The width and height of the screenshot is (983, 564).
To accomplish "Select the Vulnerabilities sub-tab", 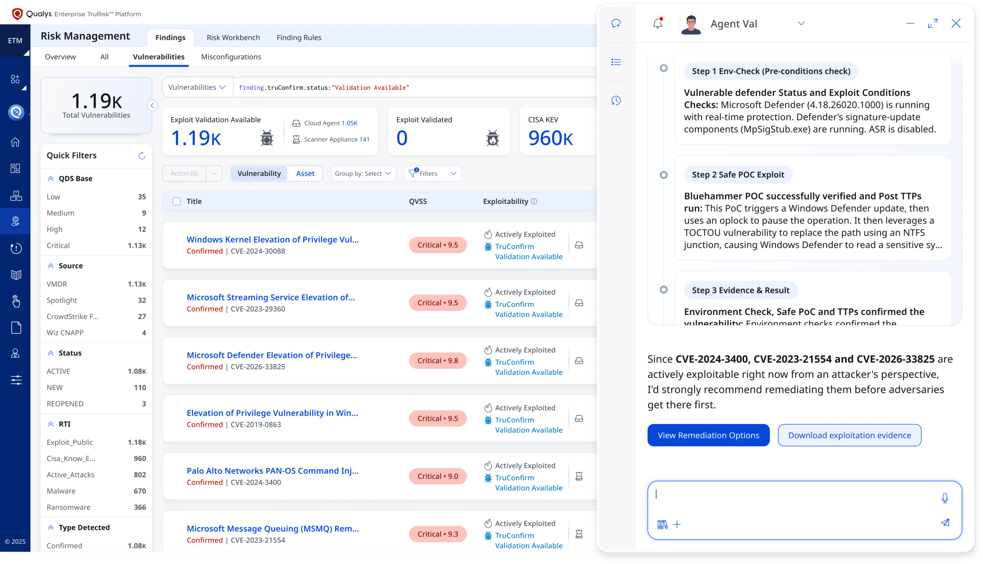I will (159, 57).
